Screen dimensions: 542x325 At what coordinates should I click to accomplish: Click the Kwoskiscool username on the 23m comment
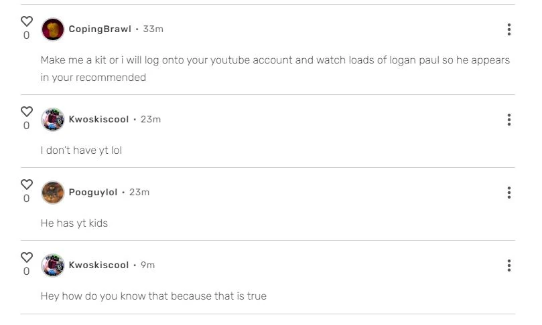pos(98,120)
